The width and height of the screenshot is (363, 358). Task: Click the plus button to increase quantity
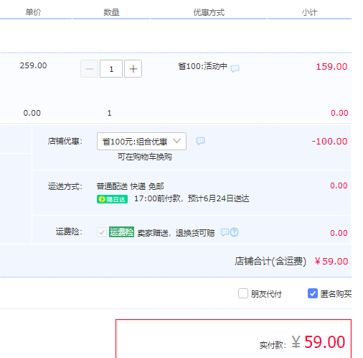pyautogui.click(x=133, y=69)
